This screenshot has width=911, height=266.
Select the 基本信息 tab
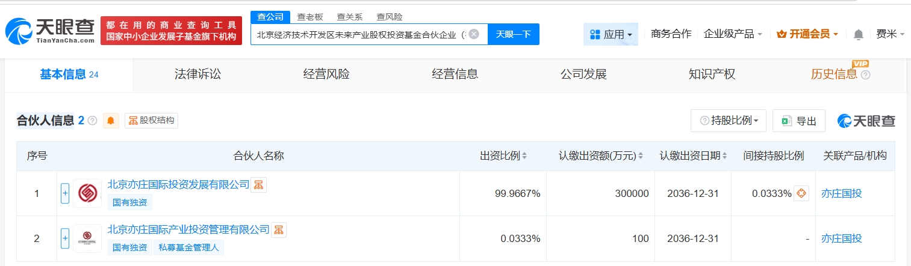point(69,75)
